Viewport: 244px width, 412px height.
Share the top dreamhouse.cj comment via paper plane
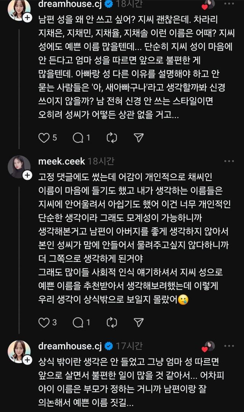pos(139,138)
